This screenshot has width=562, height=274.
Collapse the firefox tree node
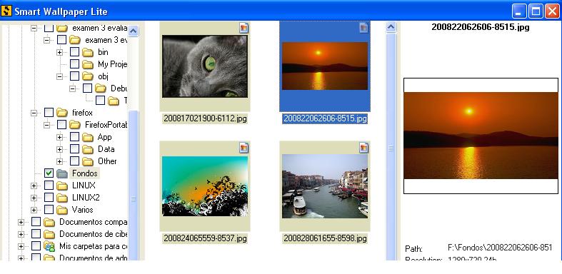(34, 113)
